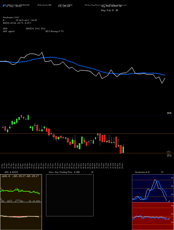Click the CL: 25.53 closing price label

tap(64, 6)
